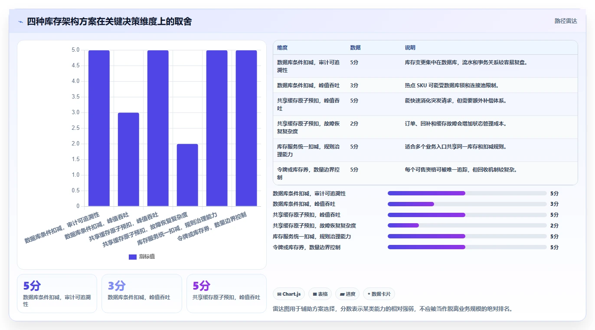Click table cell 共享缓存原子预扣，峰值吞吐
The image size is (595, 330).
(x=309, y=105)
